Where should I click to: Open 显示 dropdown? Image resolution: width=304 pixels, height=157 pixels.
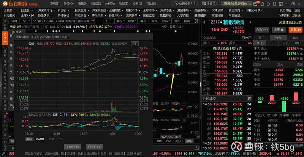tap(166, 21)
